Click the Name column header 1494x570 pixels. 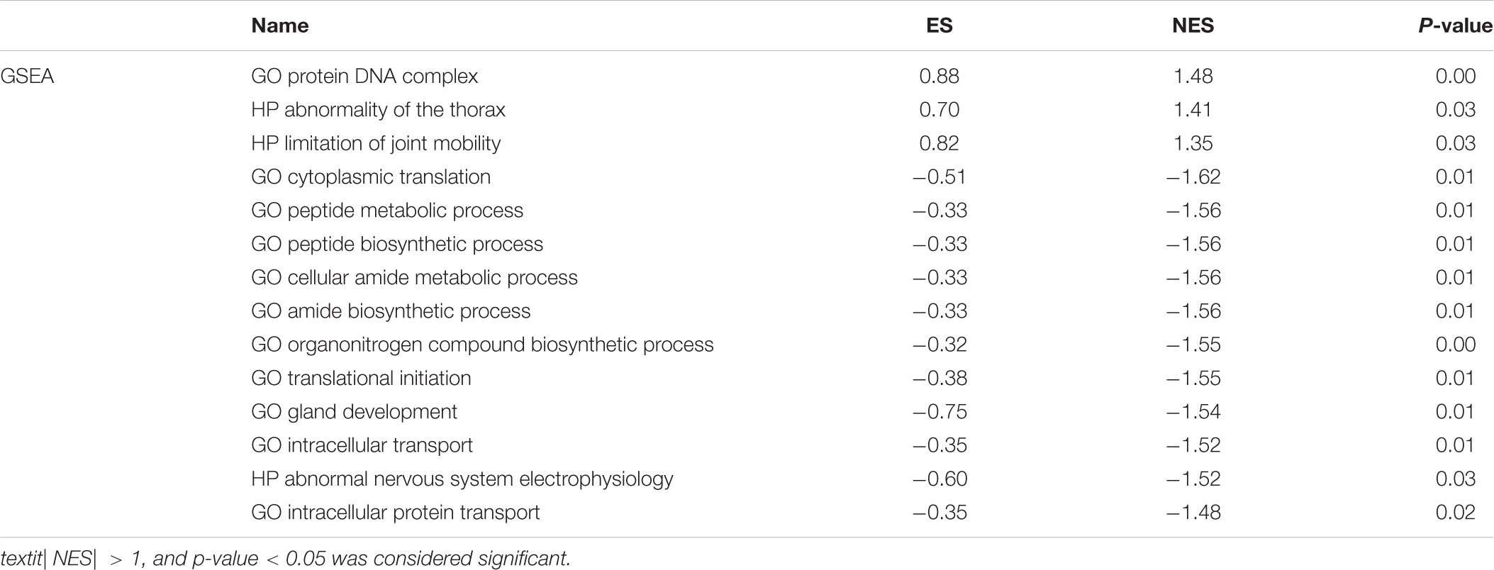[x=280, y=26]
